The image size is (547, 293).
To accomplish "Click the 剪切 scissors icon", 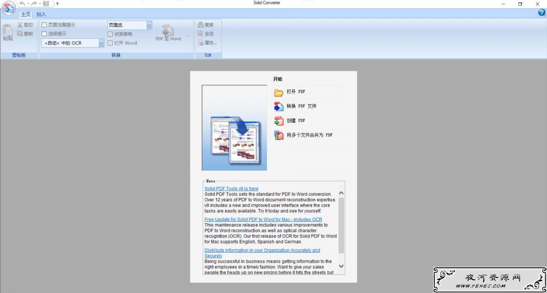I will (20, 25).
